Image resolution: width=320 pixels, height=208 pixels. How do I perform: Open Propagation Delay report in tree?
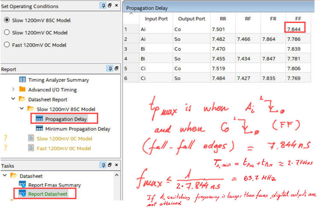tap(66, 119)
